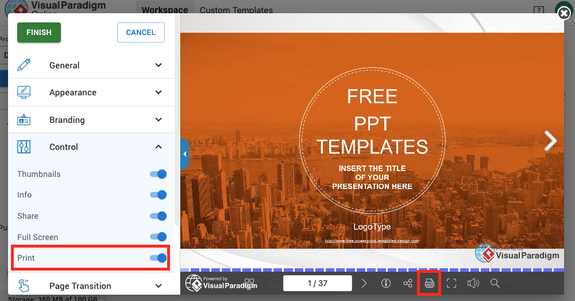Open the info icon in bottom toolbar
The width and height of the screenshot is (575, 301).
tap(386, 283)
